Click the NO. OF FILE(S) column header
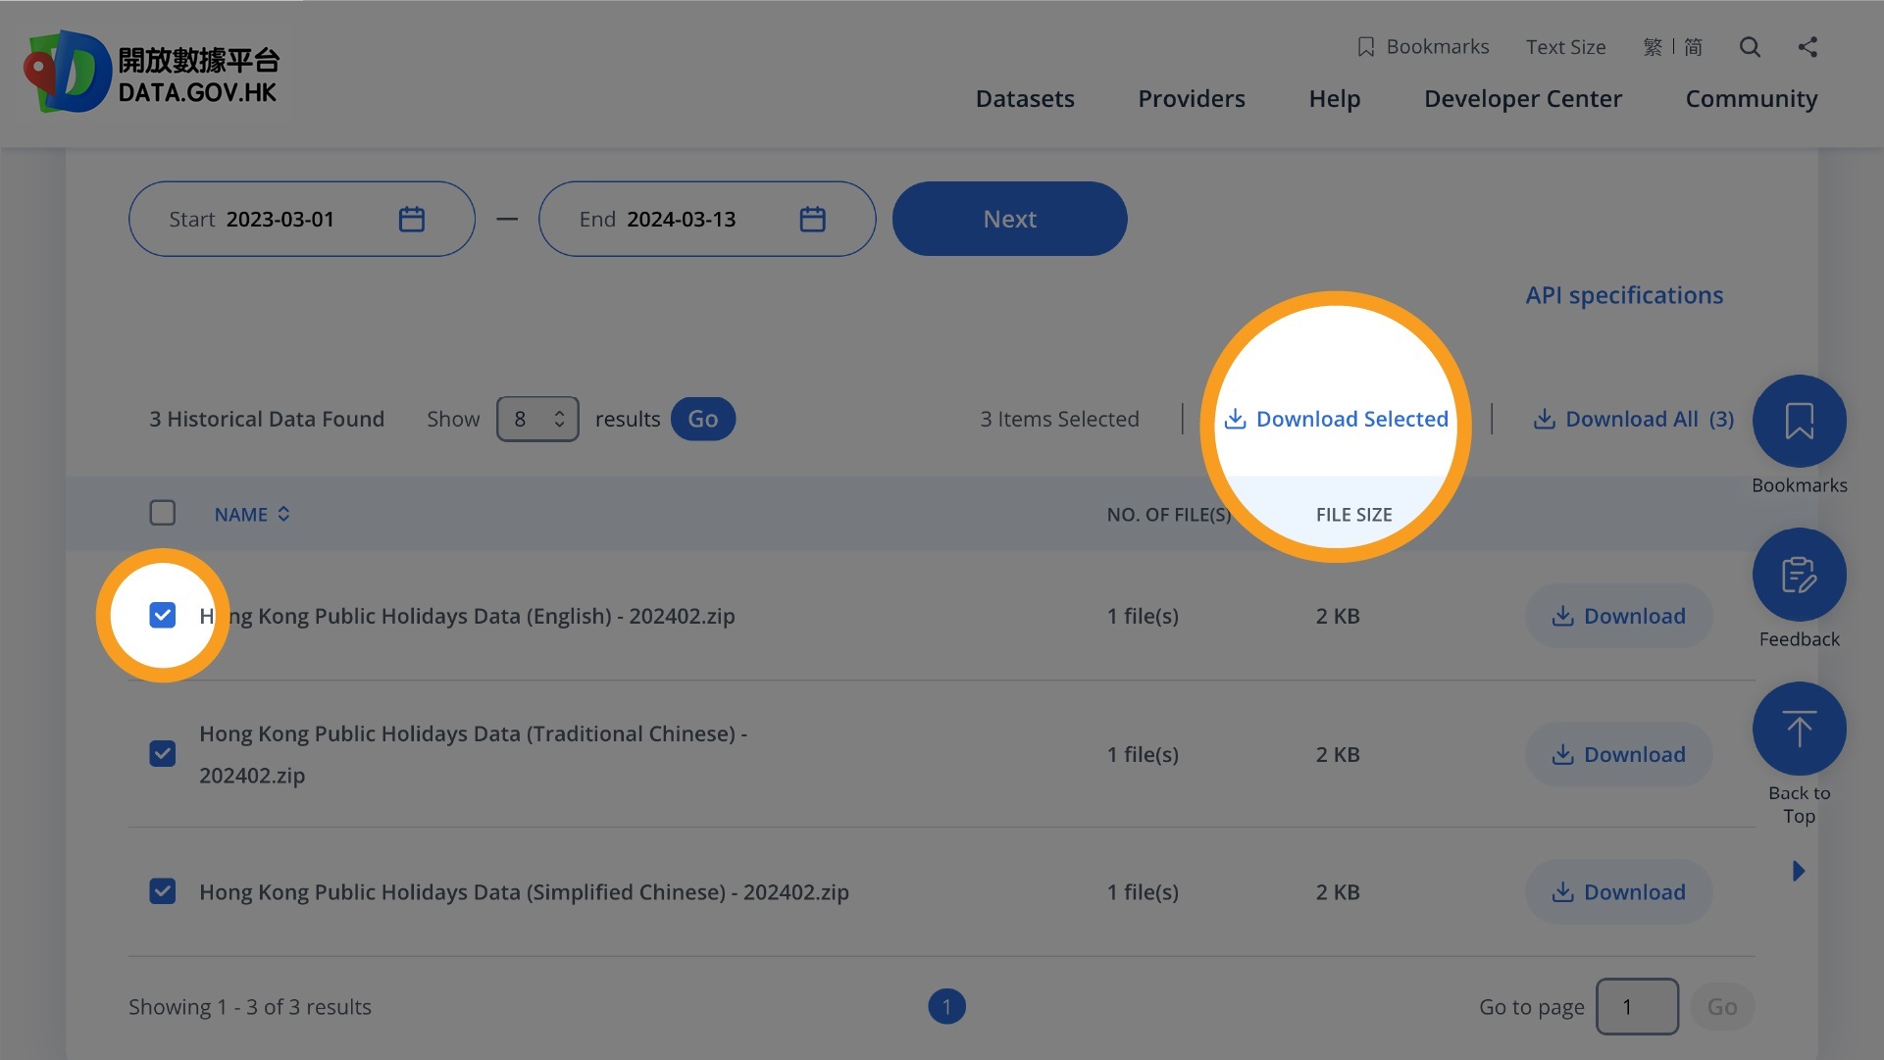This screenshot has height=1060, width=1884. pyautogui.click(x=1168, y=514)
